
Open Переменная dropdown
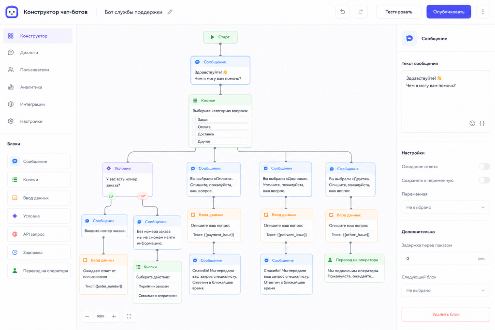(x=445, y=207)
